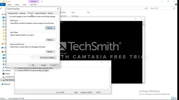Click the 100% zoom status in Notepad

coord(76,92)
